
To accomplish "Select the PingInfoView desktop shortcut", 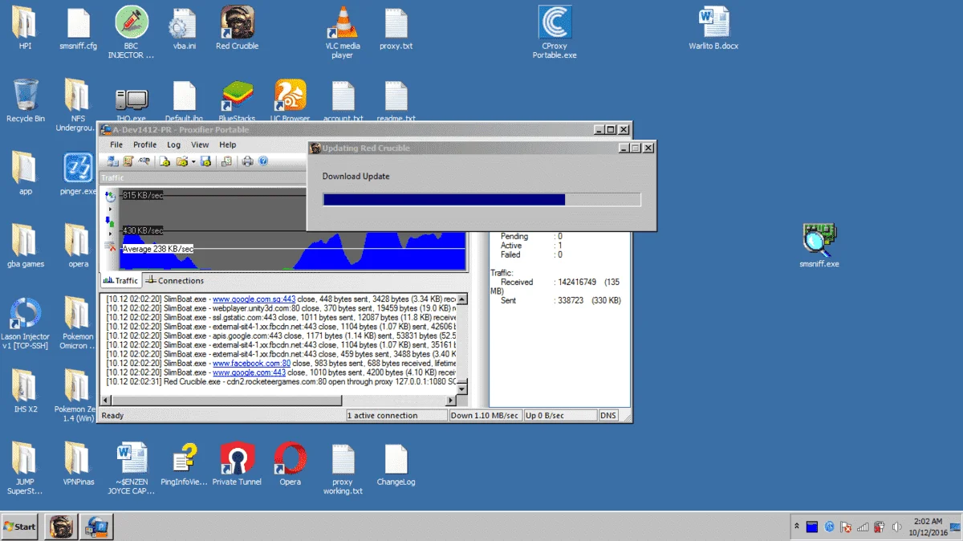I will pos(185,465).
